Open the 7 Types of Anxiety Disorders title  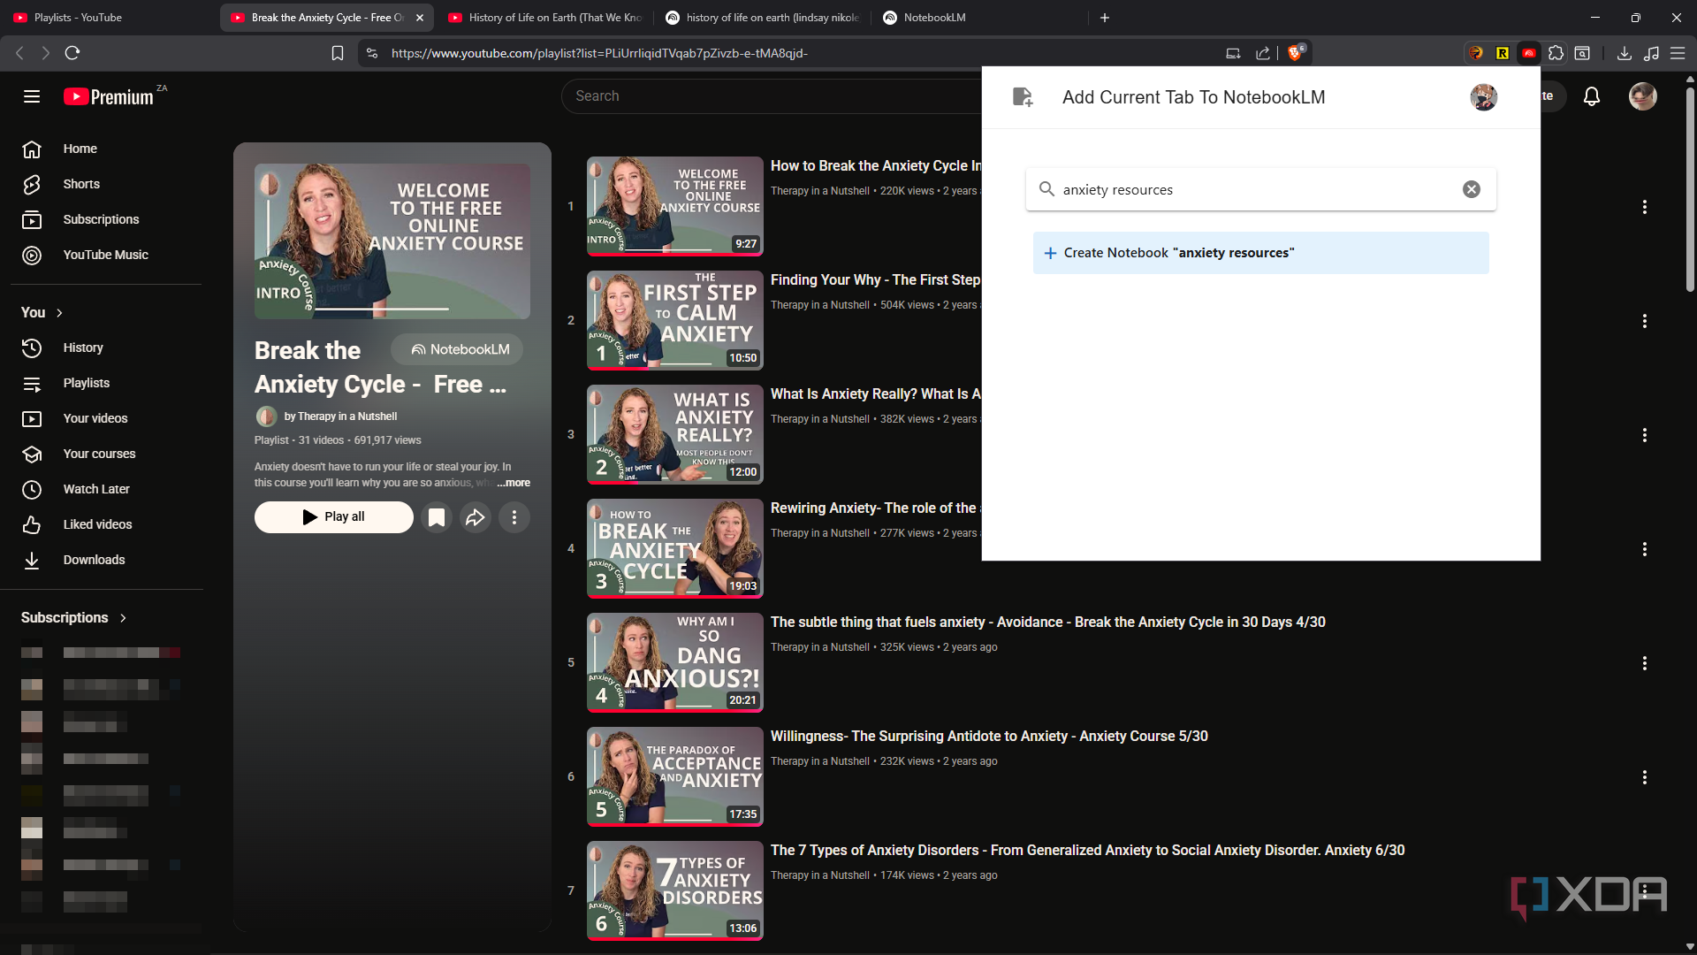1087,851
